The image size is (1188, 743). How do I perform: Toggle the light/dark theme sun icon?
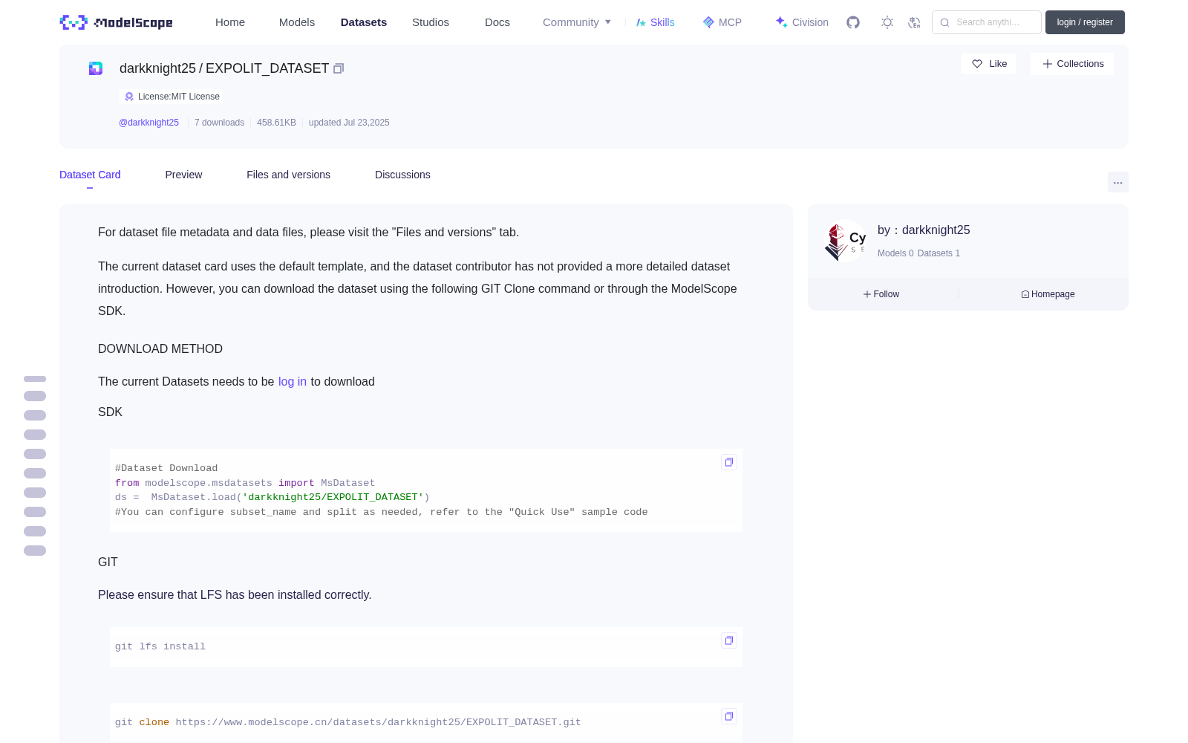click(887, 22)
